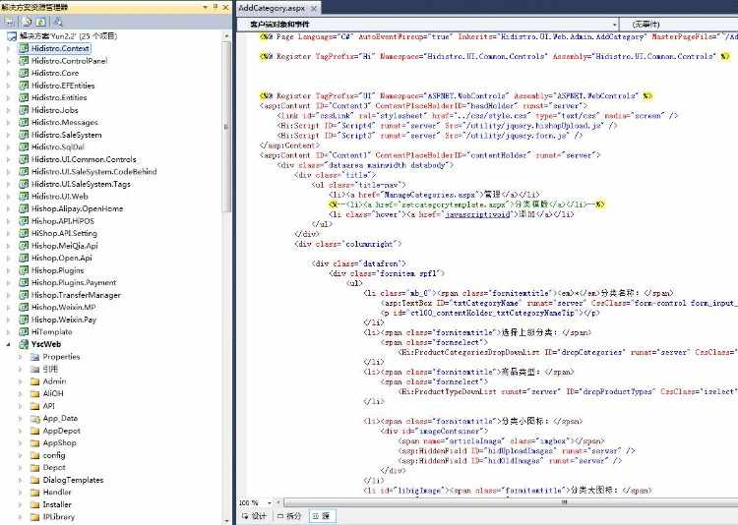Expand the Hidistro.Context project node
The height and width of the screenshot is (525, 738).
coord(8,48)
